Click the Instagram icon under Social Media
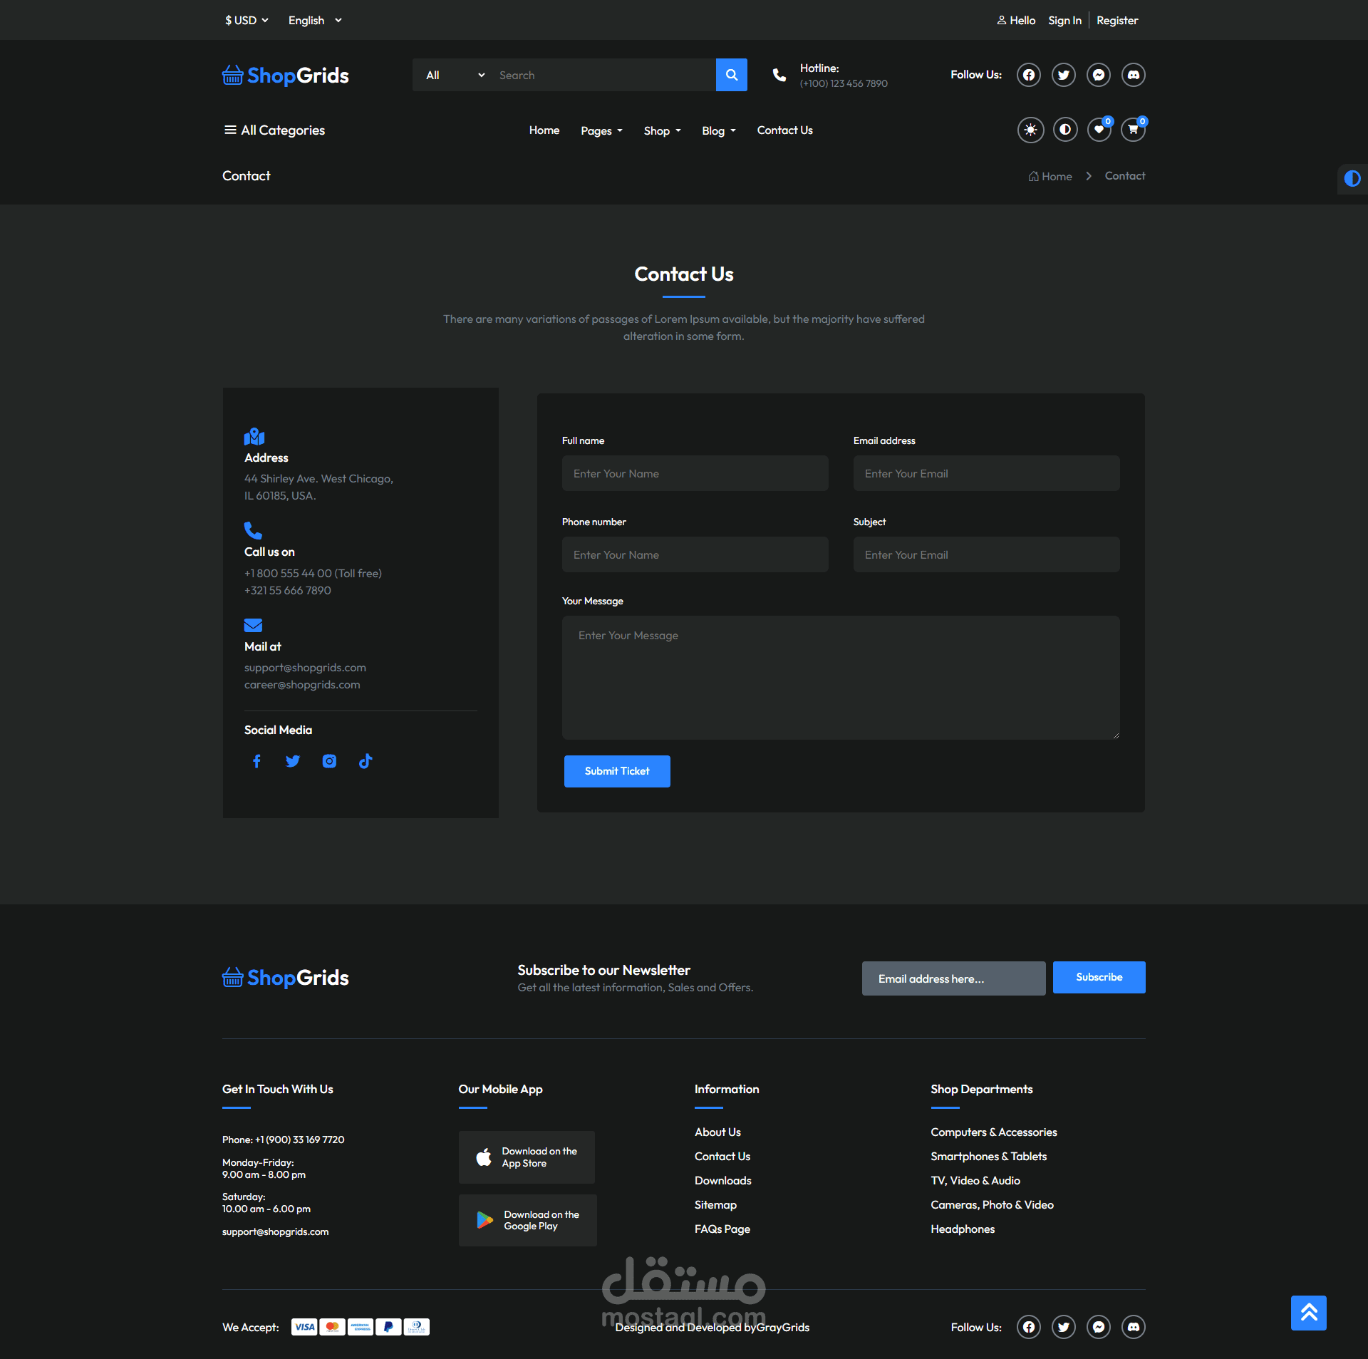 coord(329,761)
